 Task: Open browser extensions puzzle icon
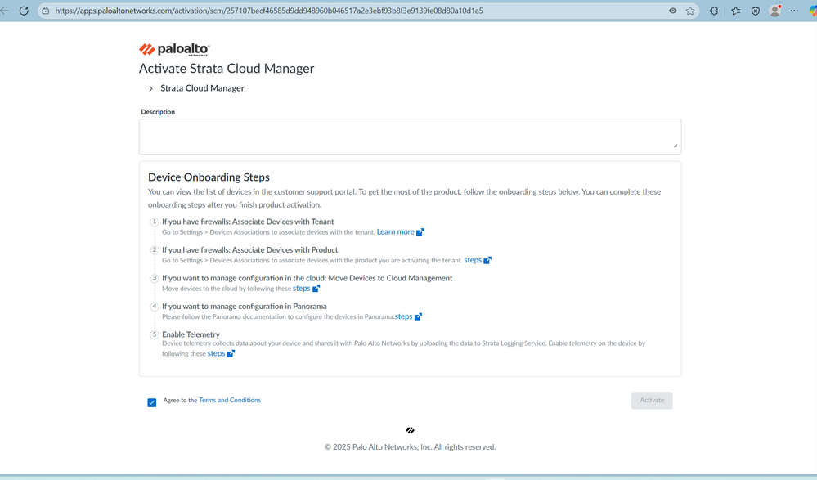click(x=714, y=11)
